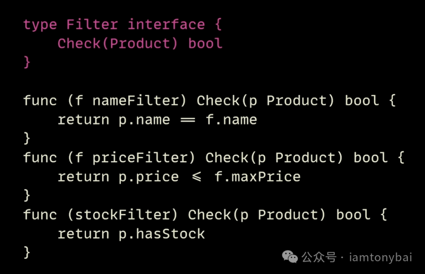Click the pink opening brace after interface
Image resolution: width=425 pixels, height=274 pixels.
pos(218,25)
